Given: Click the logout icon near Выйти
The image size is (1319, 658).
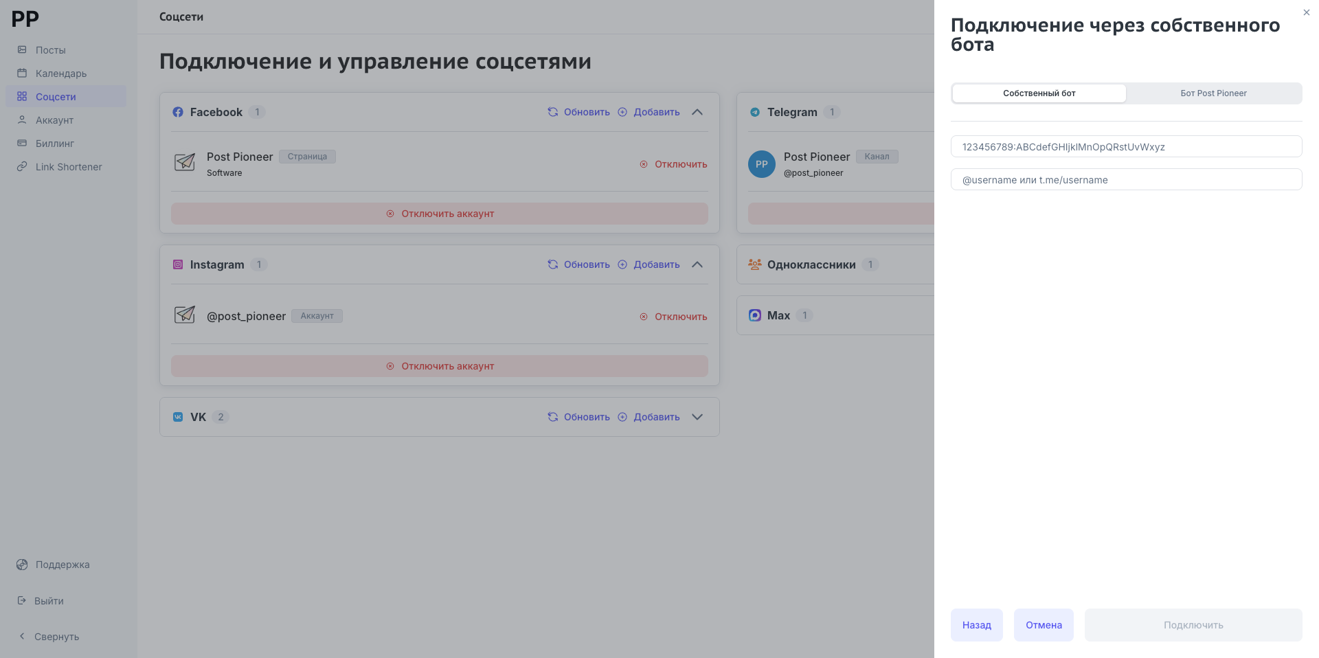Looking at the screenshot, I should pyautogui.click(x=22, y=601).
